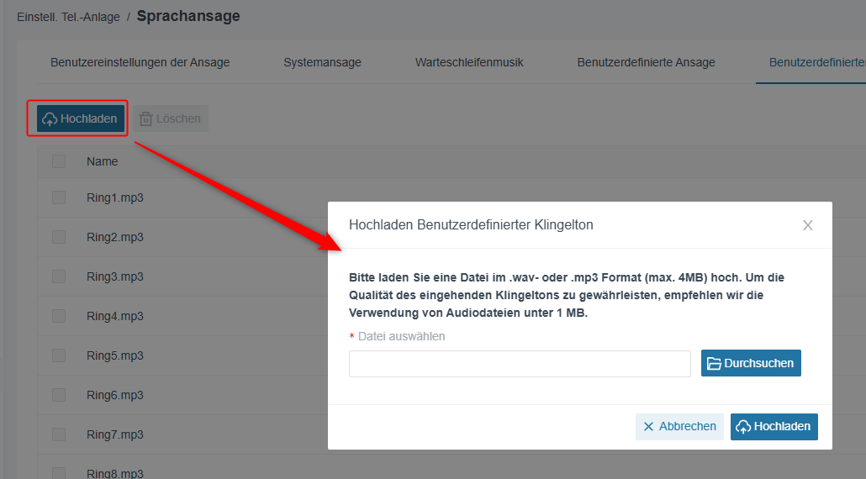Viewport: 866px width, 479px height.
Task: Select the Ring2.mp3 file name
Action: click(115, 237)
